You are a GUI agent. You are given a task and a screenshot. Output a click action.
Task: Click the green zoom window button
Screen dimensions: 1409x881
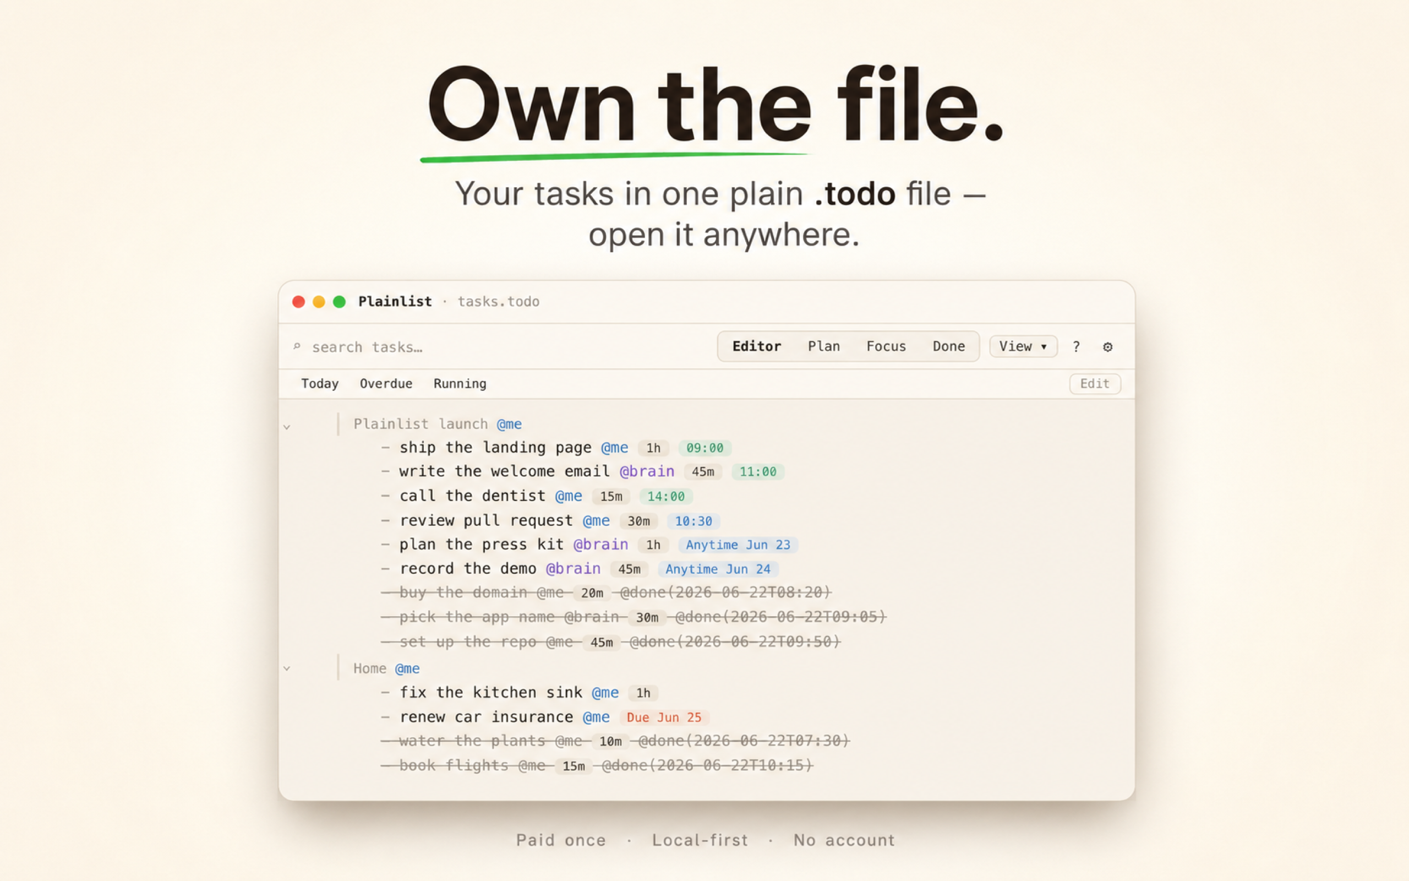340,301
